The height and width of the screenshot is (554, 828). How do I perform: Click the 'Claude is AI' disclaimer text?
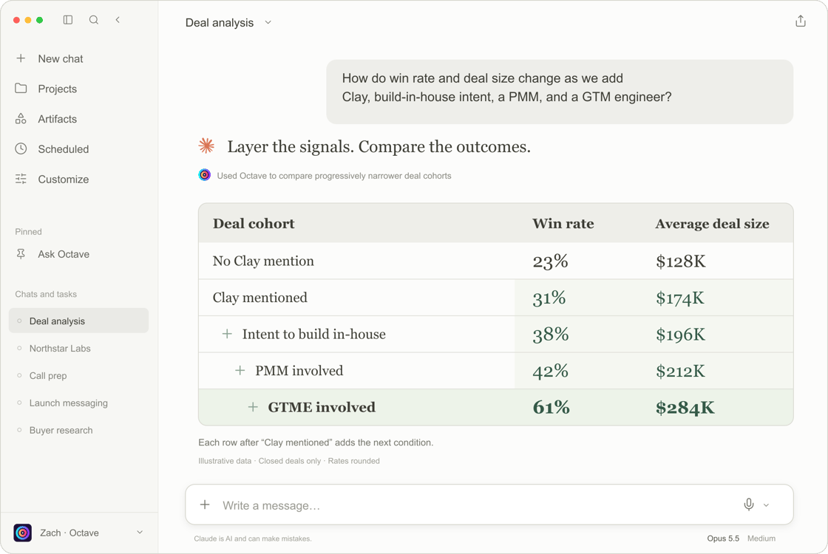252,538
